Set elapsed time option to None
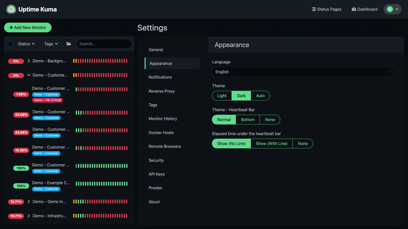The height and width of the screenshot is (229, 408). click(303, 144)
